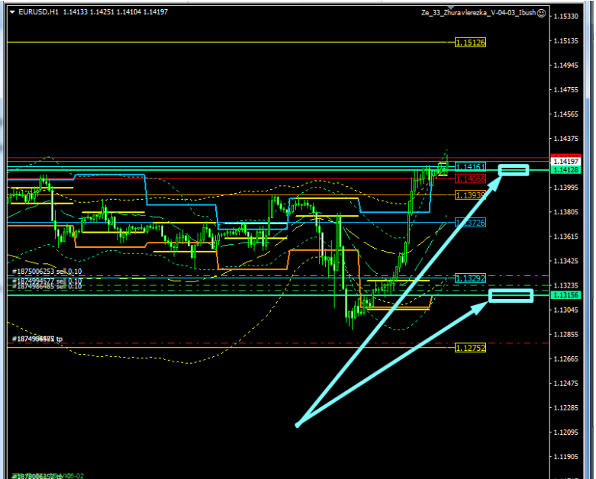
Task: Click the yellow 1.12752 price label
Action: (x=470, y=348)
